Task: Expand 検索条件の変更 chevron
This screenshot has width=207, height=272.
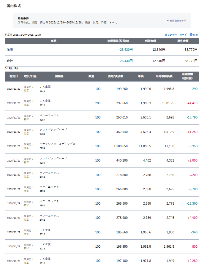Action: (168, 21)
